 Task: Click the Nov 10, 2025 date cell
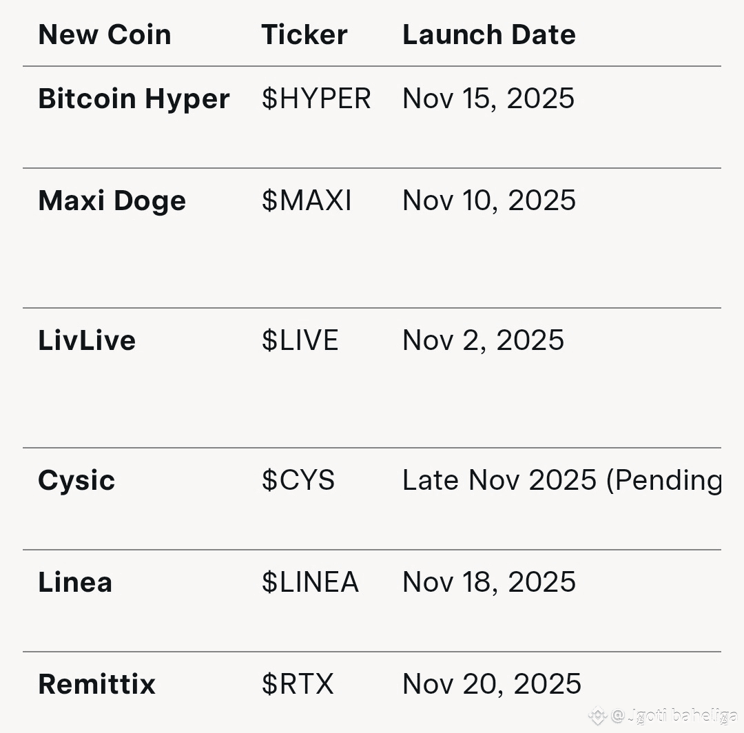(488, 200)
